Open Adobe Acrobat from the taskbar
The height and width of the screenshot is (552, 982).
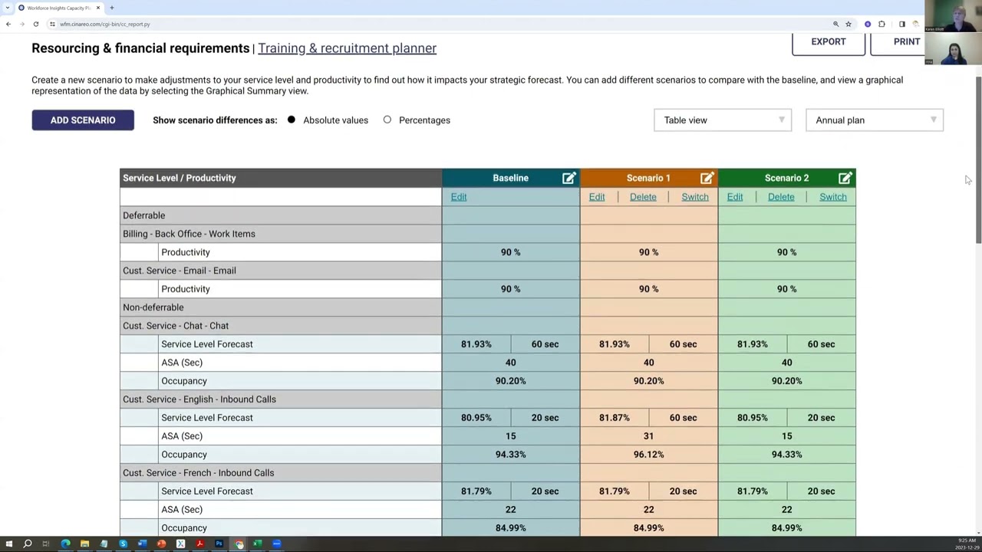coord(199,544)
